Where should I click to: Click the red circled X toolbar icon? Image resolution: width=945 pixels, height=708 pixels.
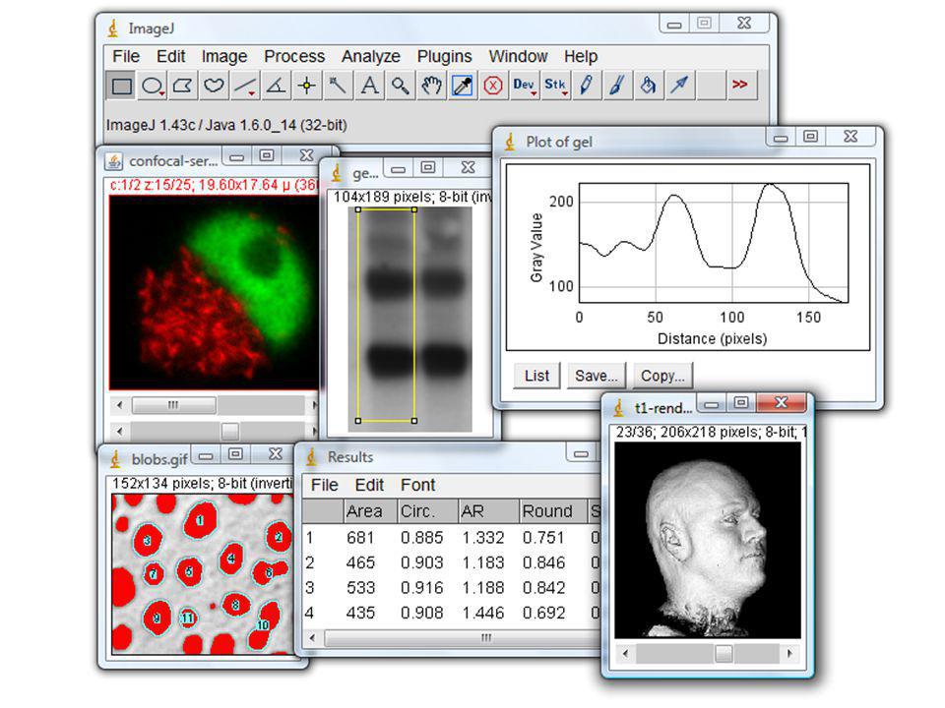point(493,86)
